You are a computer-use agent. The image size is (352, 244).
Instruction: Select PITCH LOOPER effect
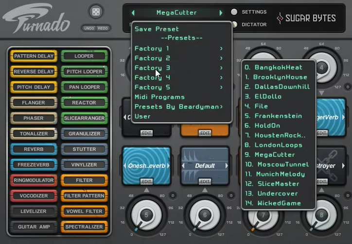click(84, 71)
